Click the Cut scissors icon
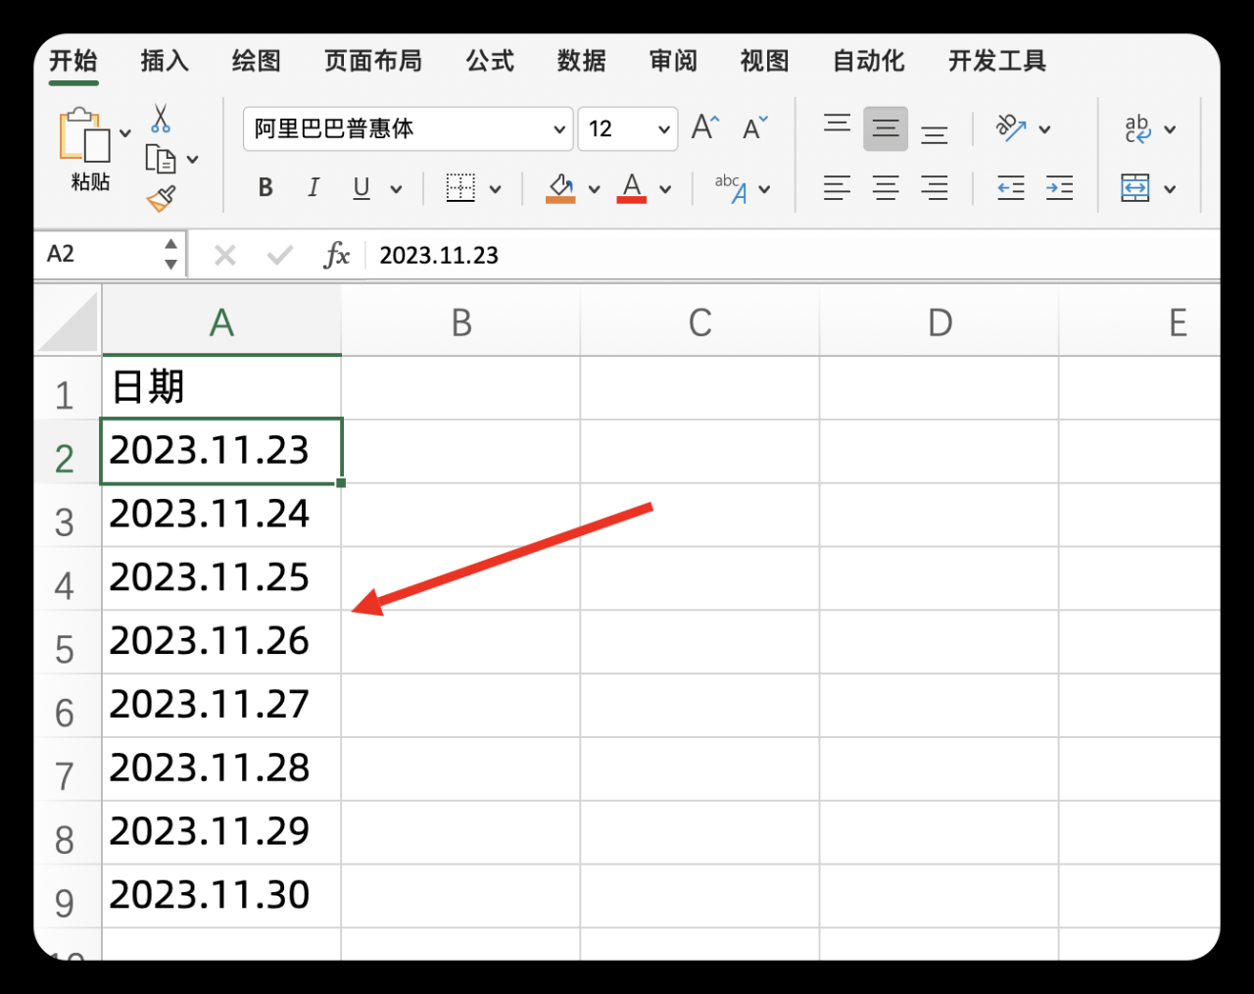 (x=161, y=119)
